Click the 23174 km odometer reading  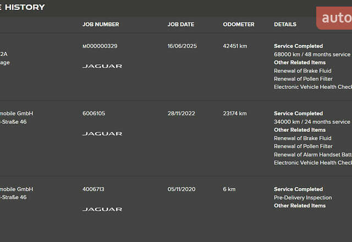(235, 114)
